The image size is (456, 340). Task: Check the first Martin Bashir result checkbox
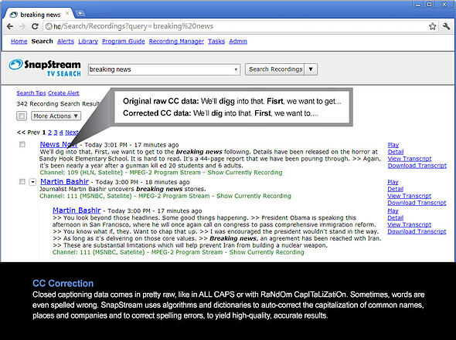22,182
